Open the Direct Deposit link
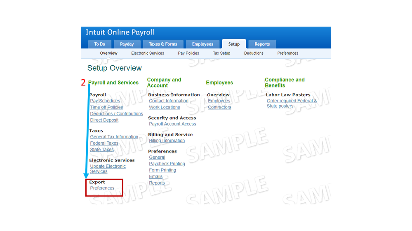Screen dimensions: 412x231 (104, 120)
